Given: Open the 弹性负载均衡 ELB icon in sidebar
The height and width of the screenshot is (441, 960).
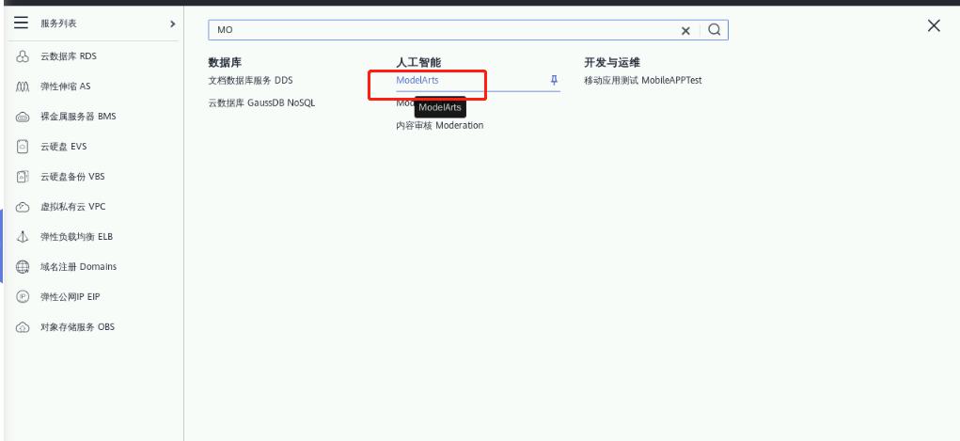Looking at the screenshot, I should tap(22, 237).
